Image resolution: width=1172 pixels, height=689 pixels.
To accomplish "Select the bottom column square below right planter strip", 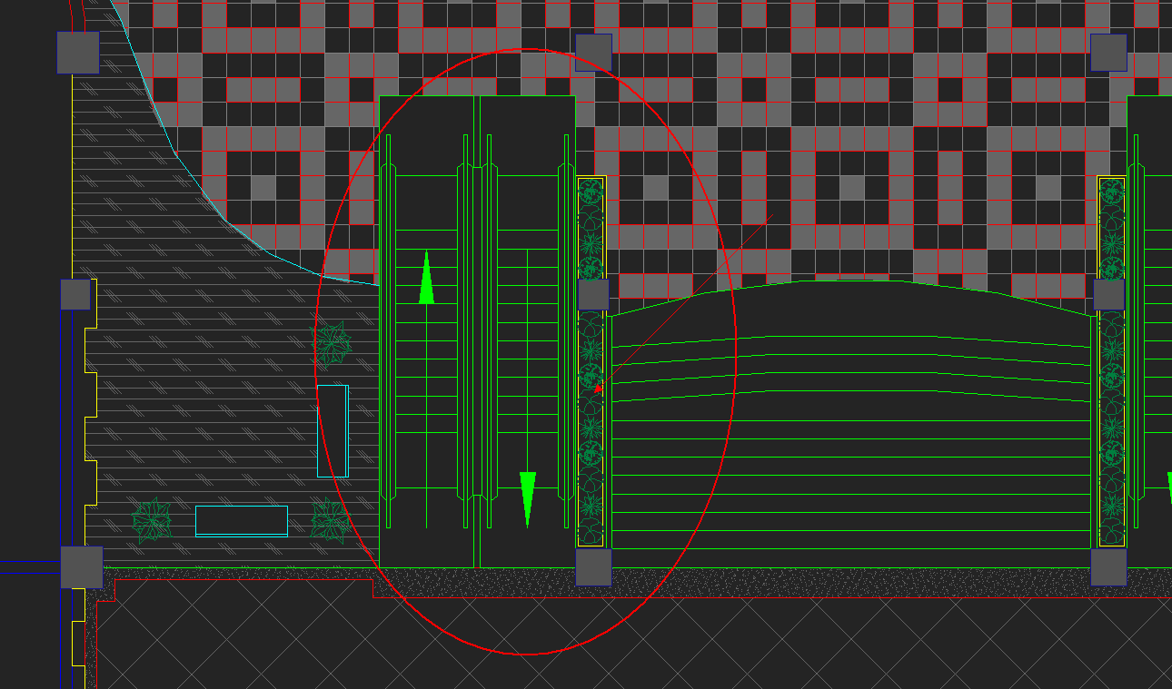I will coord(1109,567).
